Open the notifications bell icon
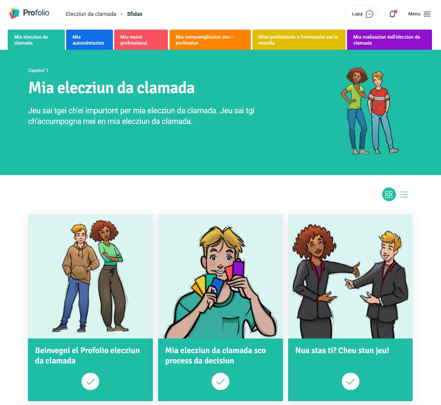Viewport: 441px width, 405px height. point(392,14)
